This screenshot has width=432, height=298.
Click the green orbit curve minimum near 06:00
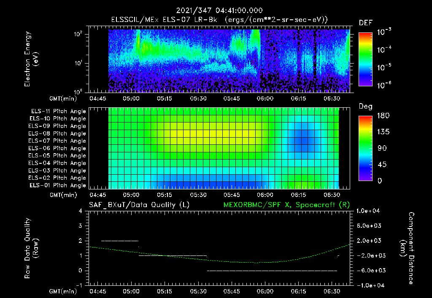point(256,263)
